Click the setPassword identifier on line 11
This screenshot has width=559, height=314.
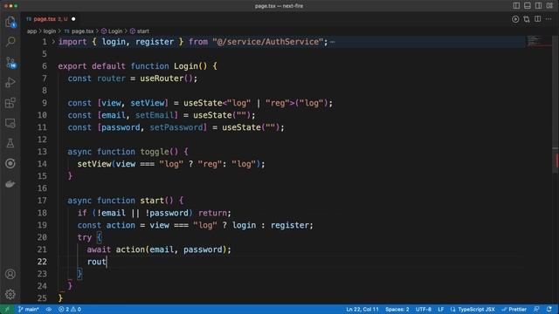click(176, 127)
